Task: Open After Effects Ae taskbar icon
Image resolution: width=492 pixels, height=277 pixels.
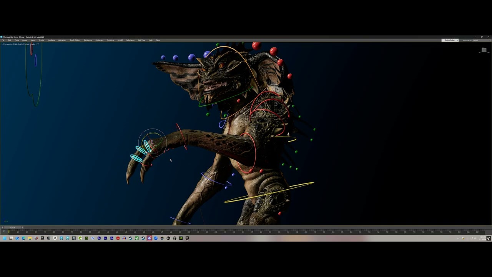Action: point(99,238)
